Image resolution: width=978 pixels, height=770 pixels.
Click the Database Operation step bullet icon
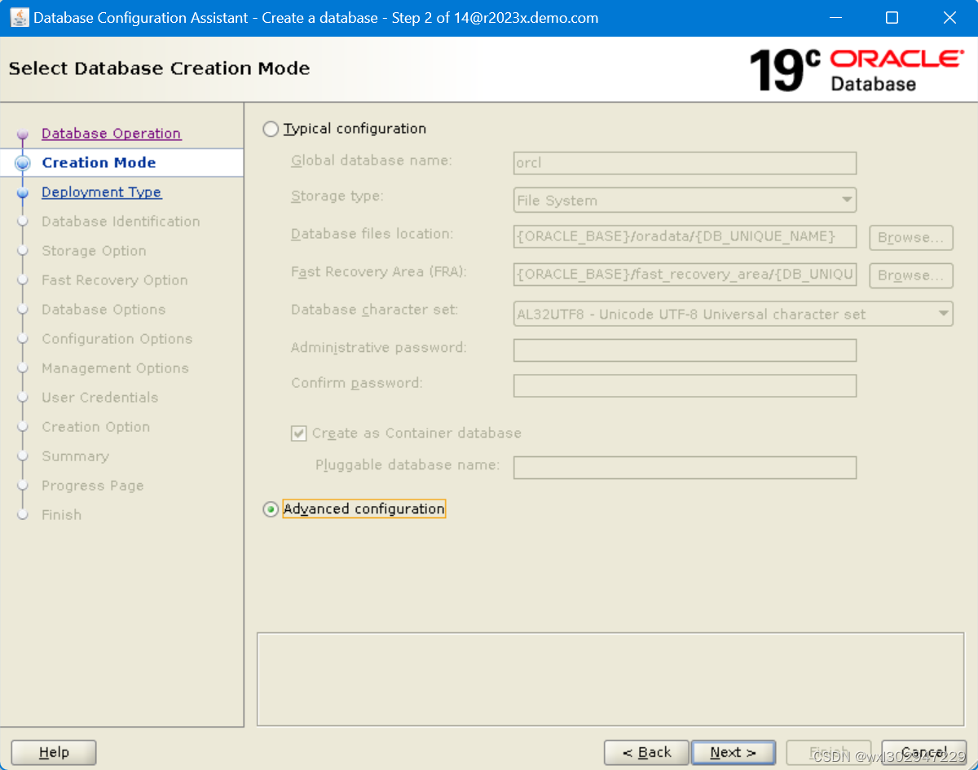[23, 134]
